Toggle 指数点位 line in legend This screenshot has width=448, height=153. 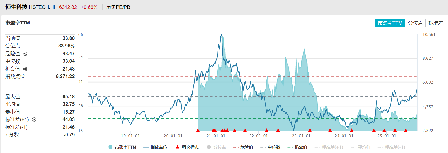tap(155, 147)
